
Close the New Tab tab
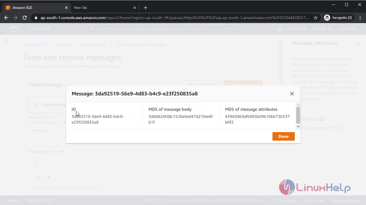(x=135, y=8)
